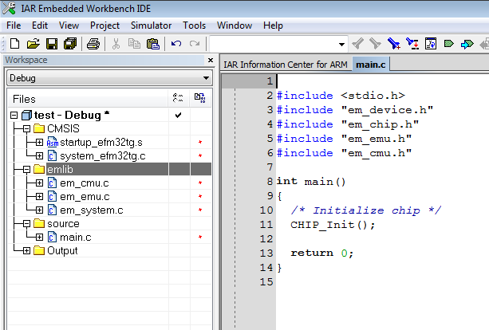
Task: Select em_system.c in the file tree
Action: coord(92,210)
